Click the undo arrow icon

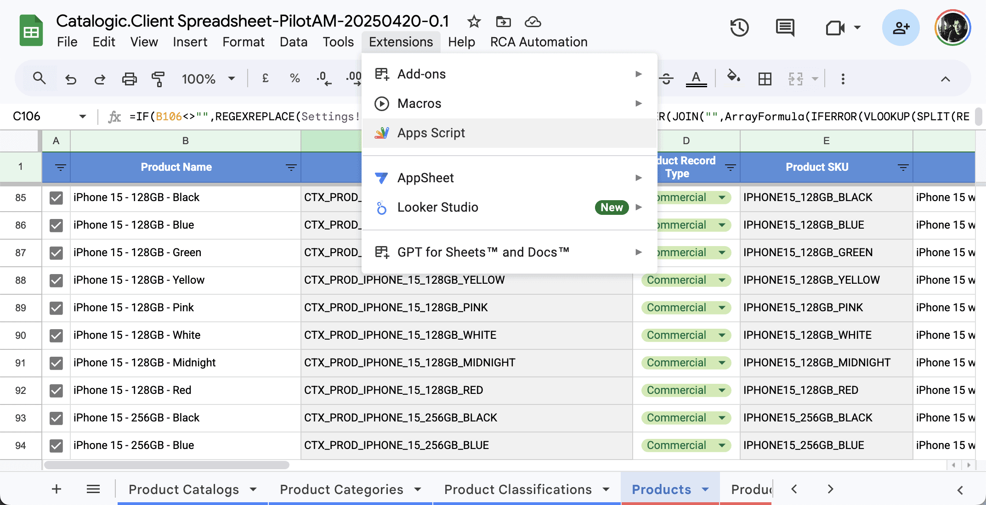tap(71, 79)
